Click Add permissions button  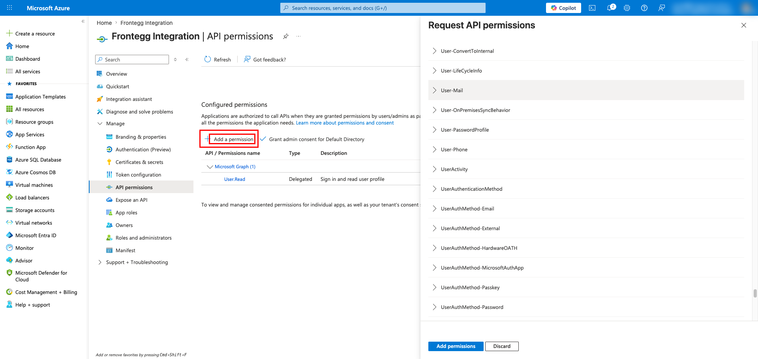pyautogui.click(x=456, y=346)
